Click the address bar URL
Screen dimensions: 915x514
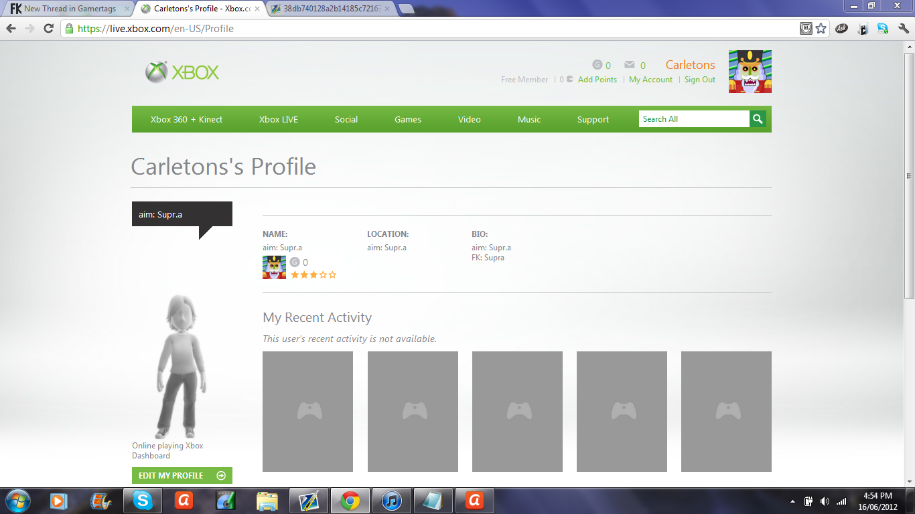[155, 29]
